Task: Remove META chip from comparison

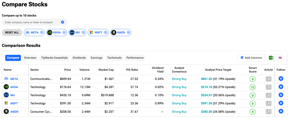Action: coord(42,33)
